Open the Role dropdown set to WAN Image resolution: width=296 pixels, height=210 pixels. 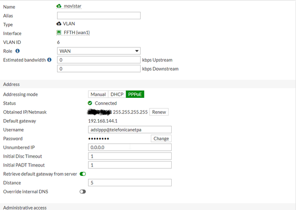(99, 51)
